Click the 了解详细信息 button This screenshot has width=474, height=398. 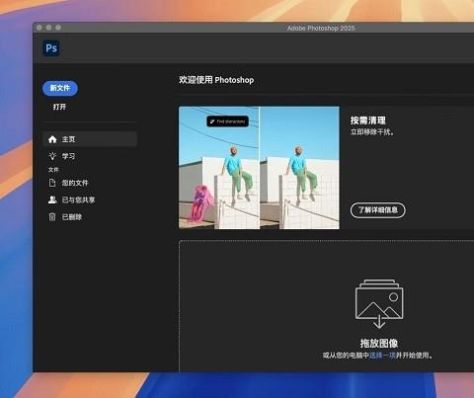[x=378, y=210]
